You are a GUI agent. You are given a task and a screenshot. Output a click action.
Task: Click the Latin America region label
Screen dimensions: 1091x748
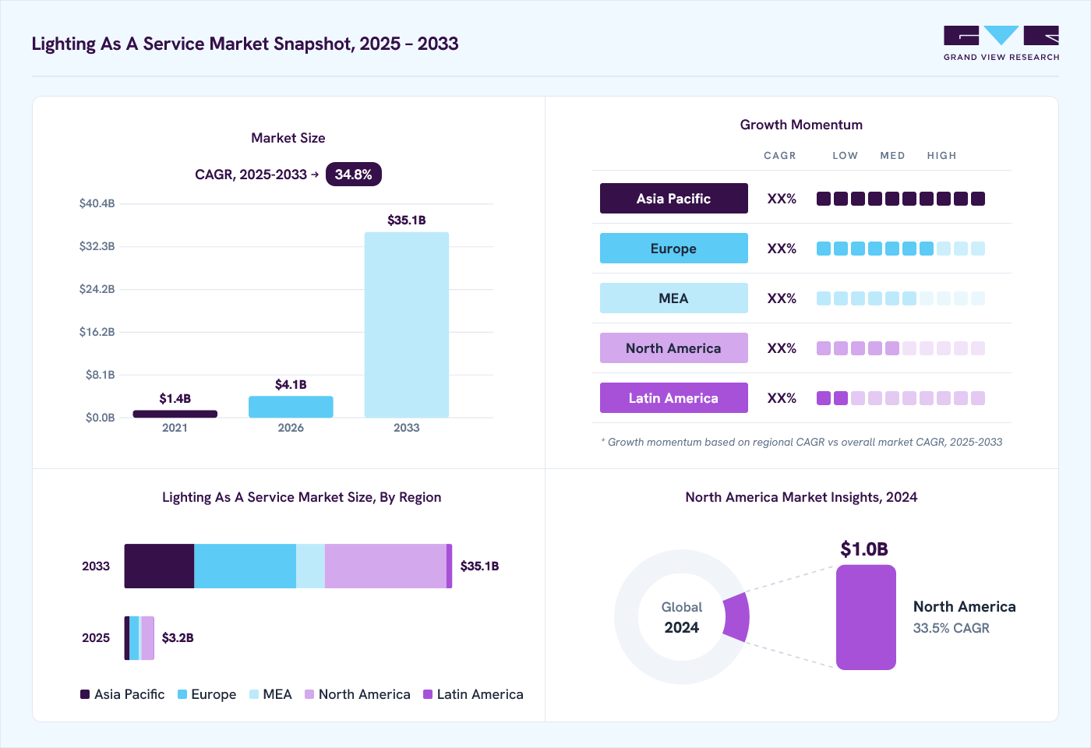[x=673, y=398]
